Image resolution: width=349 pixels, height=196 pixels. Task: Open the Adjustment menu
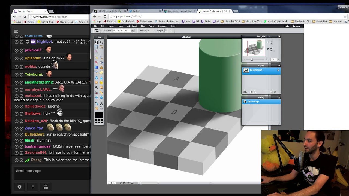[x=132, y=26]
